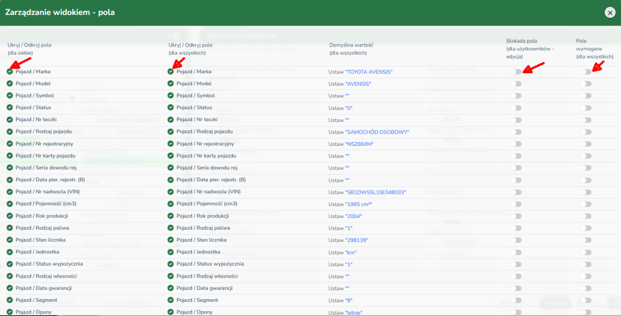Click Ustaw "298139" mileage default link
Image resolution: width=621 pixels, height=316 pixels.
[x=347, y=240]
